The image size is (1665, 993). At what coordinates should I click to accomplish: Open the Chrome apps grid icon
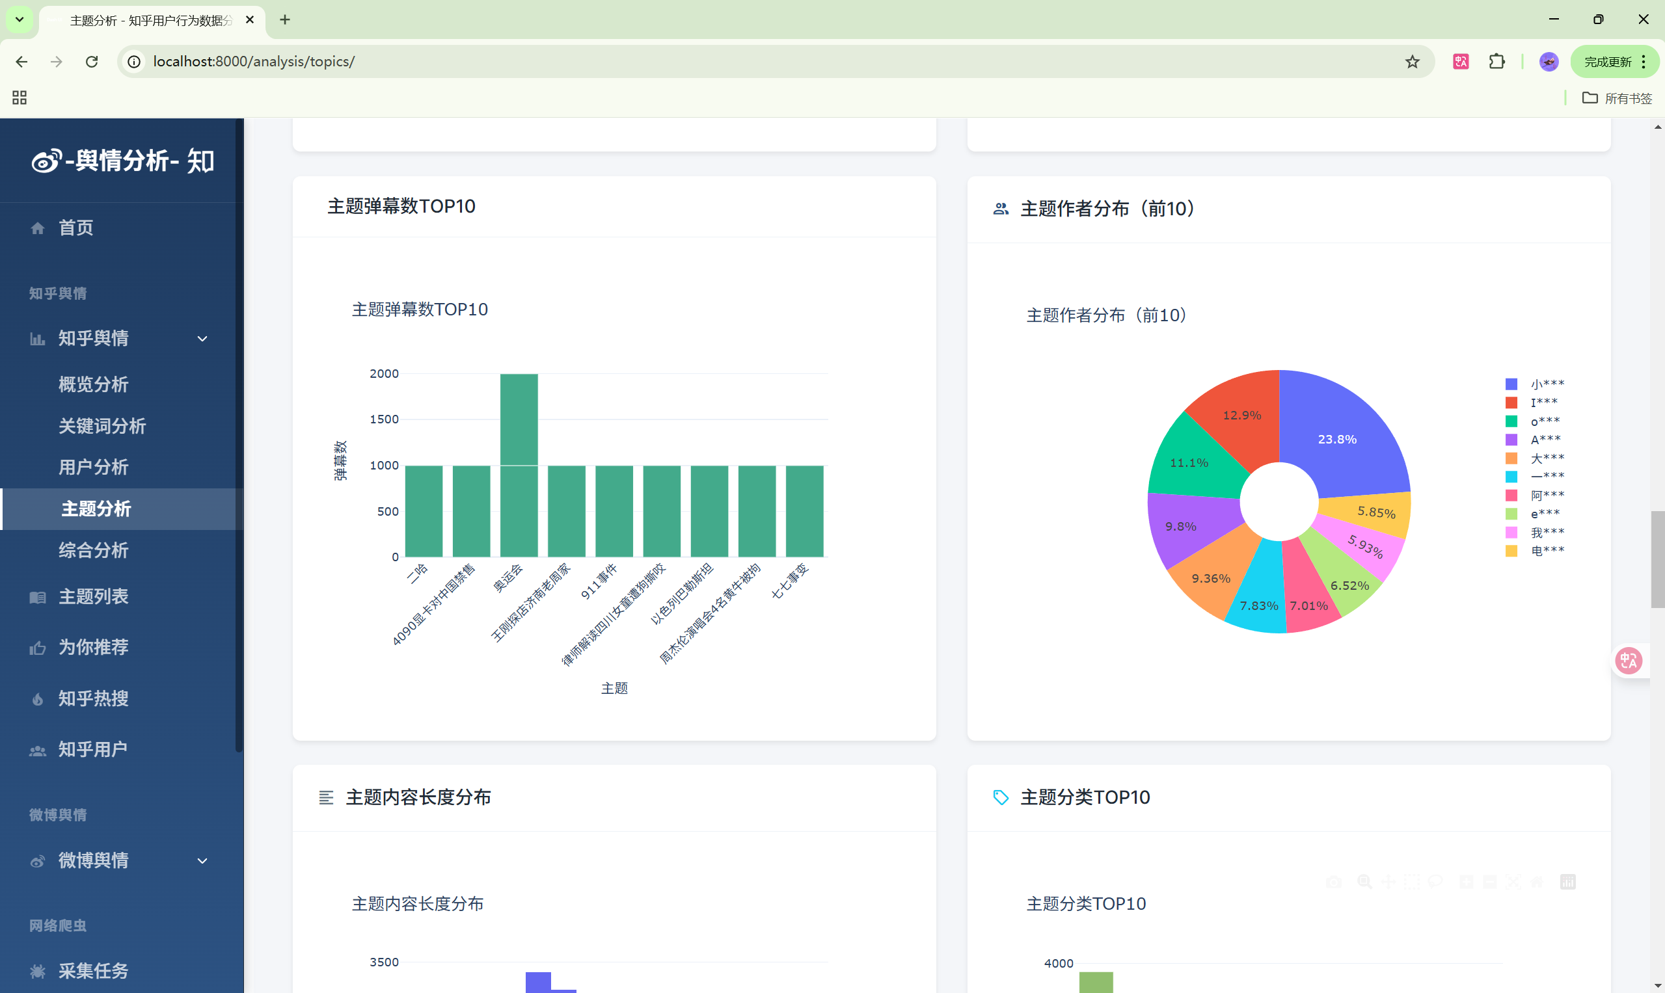20,98
